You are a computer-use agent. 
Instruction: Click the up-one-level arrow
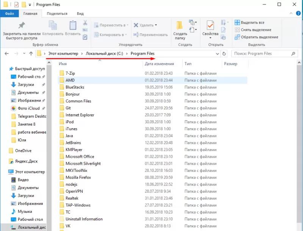[x=31, y=53]
